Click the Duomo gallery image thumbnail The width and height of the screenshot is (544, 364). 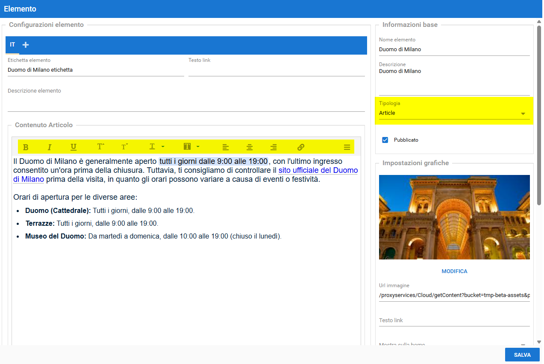click(454, 217)
